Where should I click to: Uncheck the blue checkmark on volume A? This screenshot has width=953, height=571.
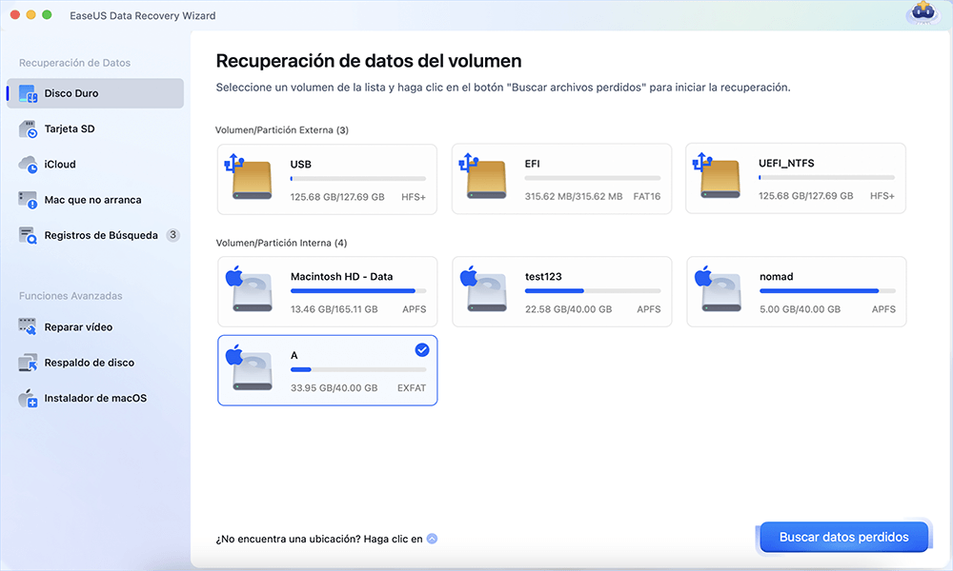(x=422, y=349)
